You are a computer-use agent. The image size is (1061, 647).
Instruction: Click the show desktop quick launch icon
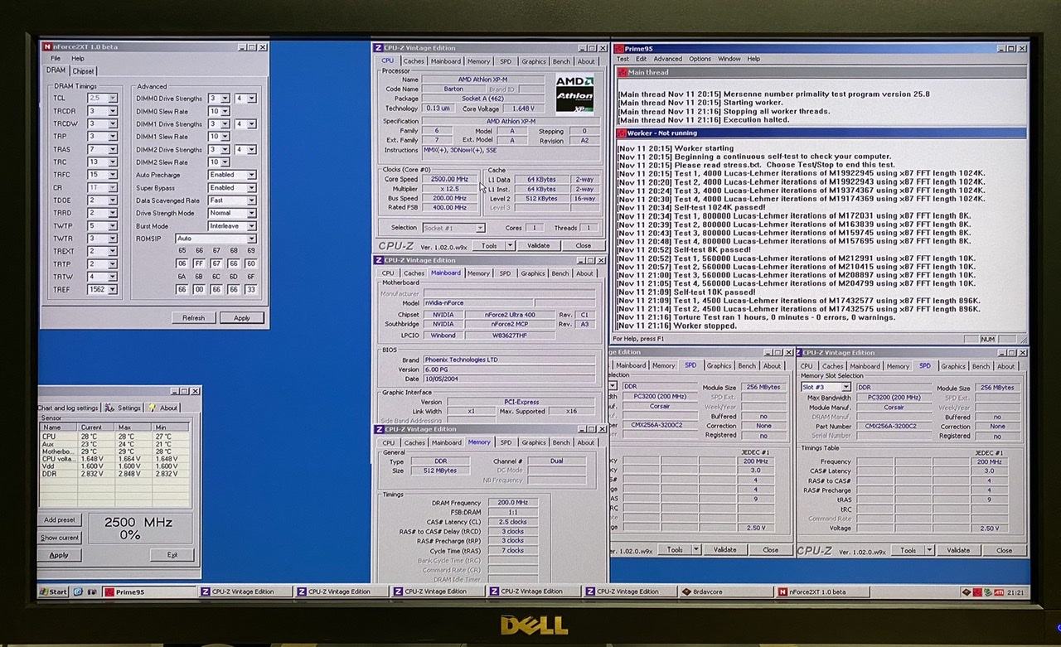[x=91, y=591]
